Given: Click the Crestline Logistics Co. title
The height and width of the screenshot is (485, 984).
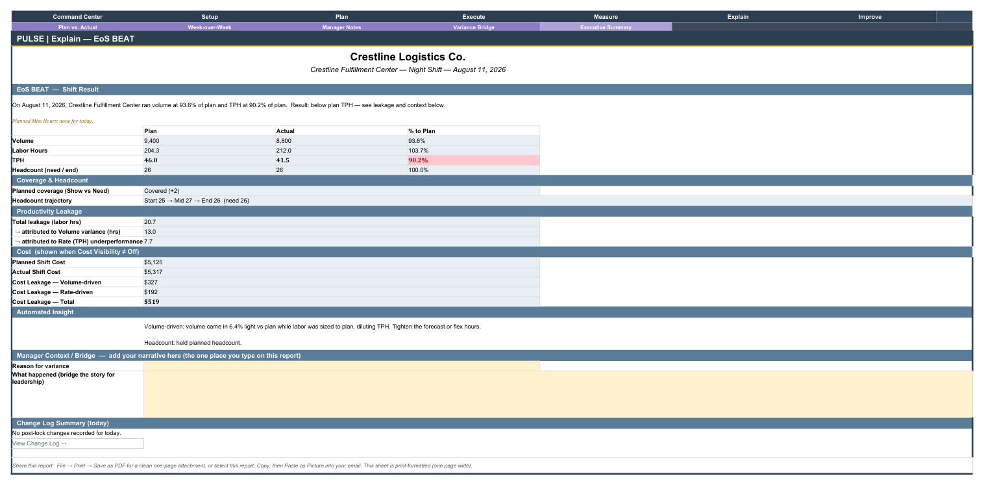Looking at the screenshot, I should point(408,57).
